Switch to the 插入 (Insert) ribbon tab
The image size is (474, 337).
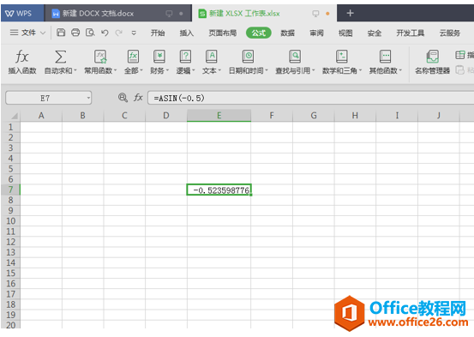pyautogui.click(x=187, y=33)
